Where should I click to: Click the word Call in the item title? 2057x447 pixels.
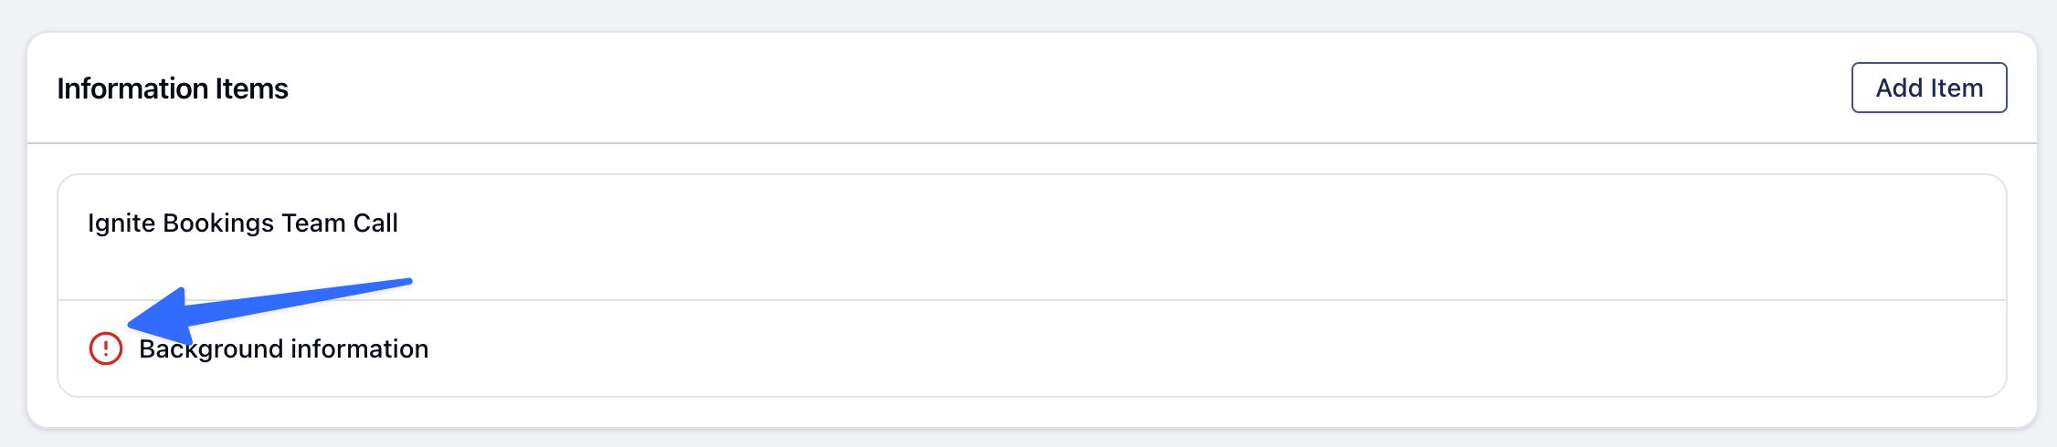[375, 223]
